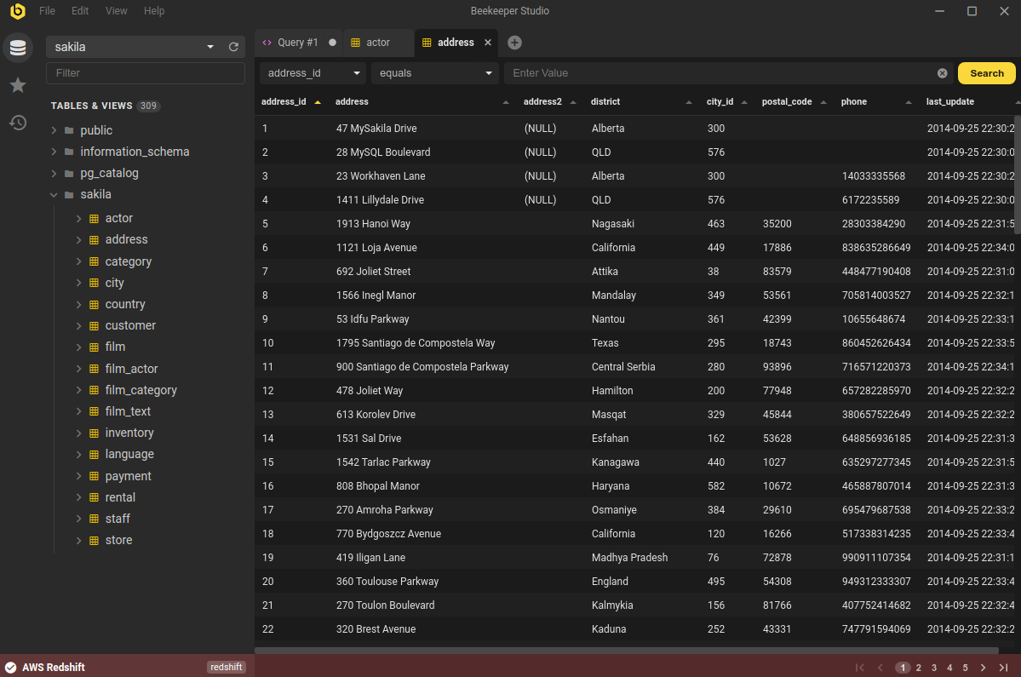1021x677 pixels.
Task: Click the Enter Value filter field
Action: click(720, 73)
